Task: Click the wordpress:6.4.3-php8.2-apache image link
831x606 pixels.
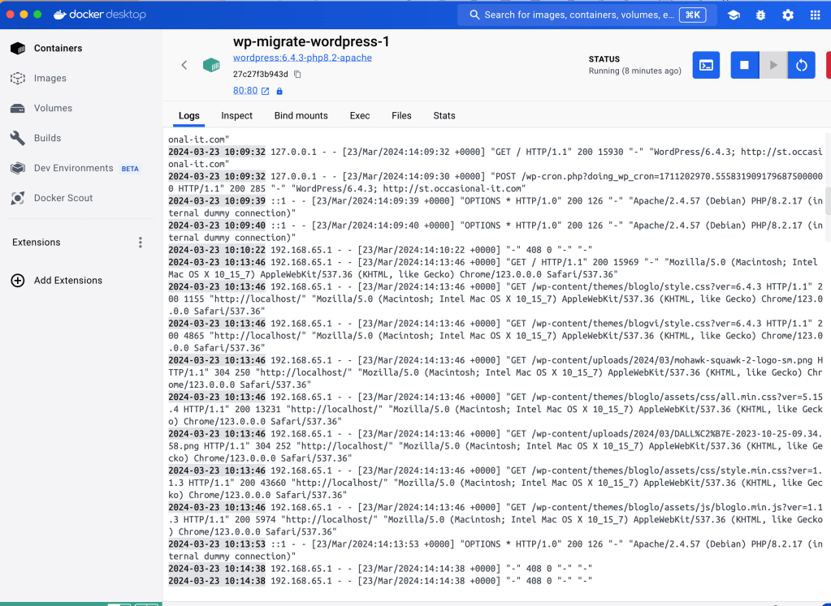Action: tap(302, 58)
